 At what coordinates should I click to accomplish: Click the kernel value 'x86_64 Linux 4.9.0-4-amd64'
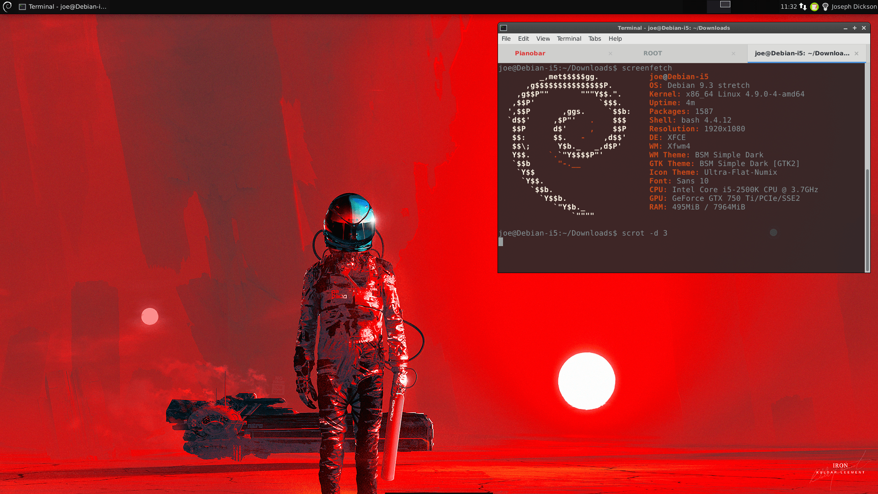click(x=745, y=94)
